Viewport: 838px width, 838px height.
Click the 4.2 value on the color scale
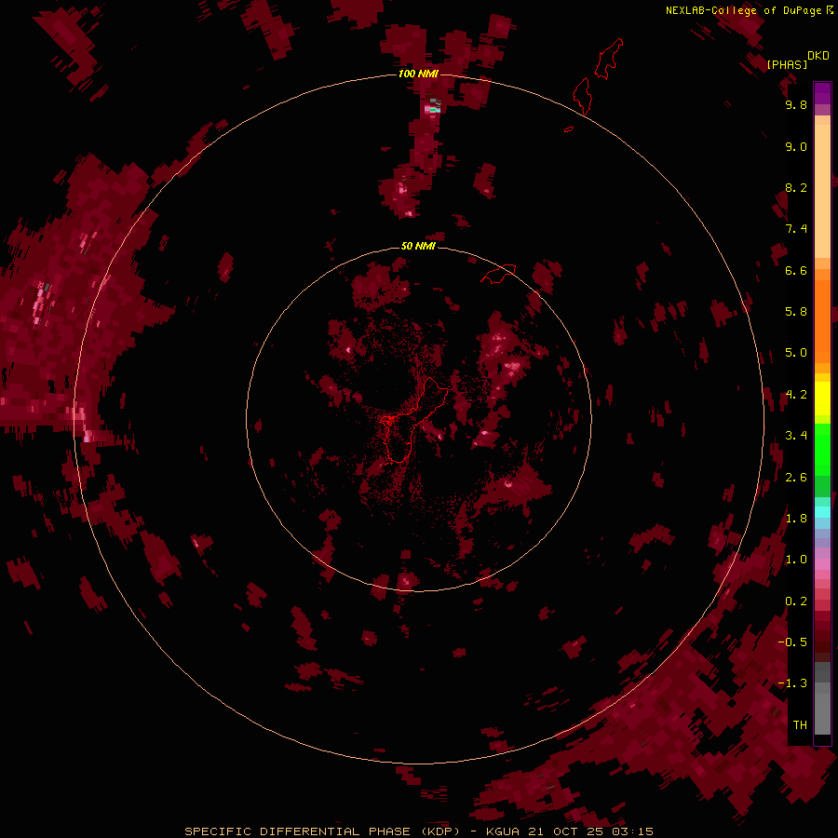coord(796,395)
